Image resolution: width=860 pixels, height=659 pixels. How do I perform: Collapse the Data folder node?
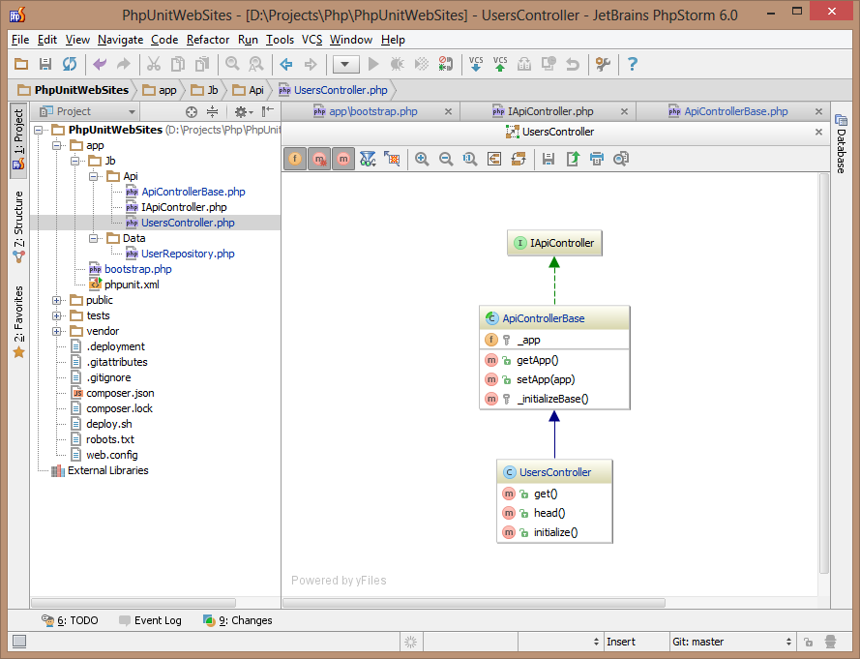point(93,238)
